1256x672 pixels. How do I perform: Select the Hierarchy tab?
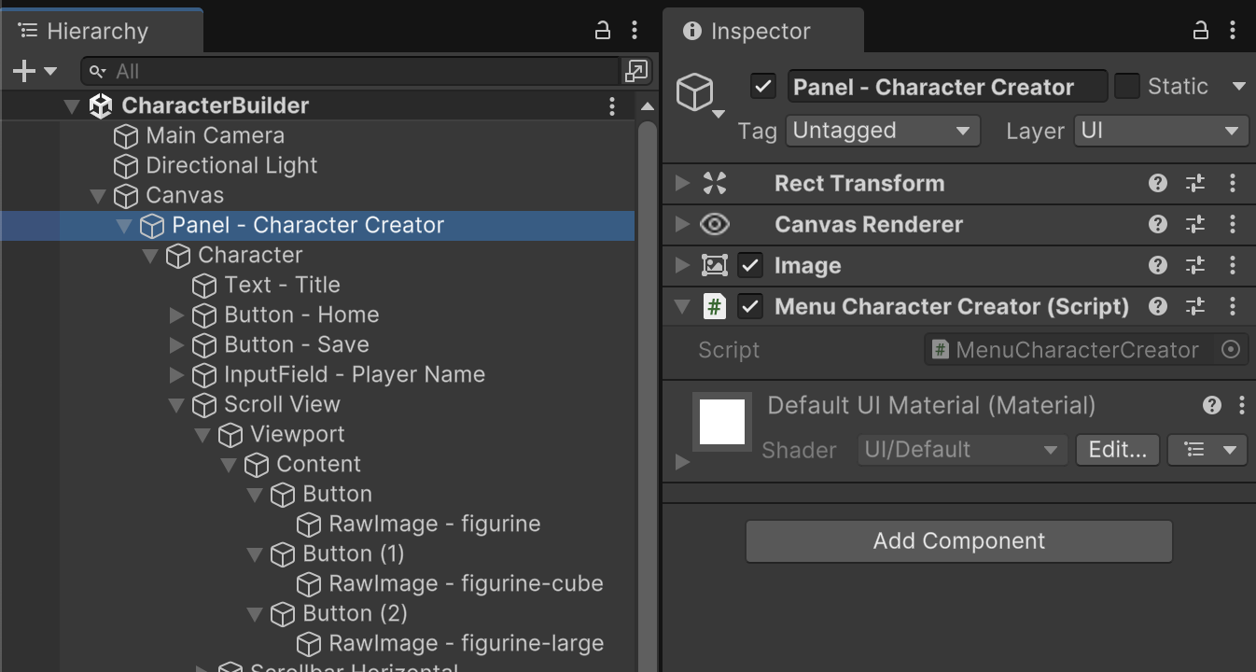[x=96, y=32]
